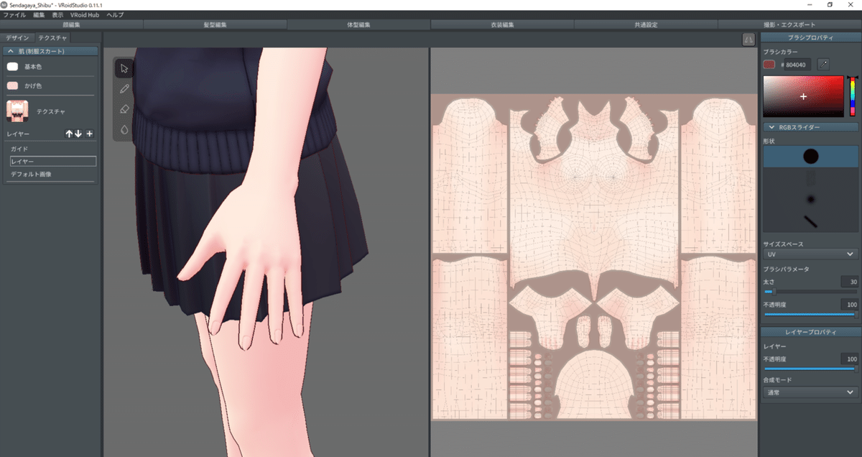Switch to the 共通設定 tab

coord(646,24)
